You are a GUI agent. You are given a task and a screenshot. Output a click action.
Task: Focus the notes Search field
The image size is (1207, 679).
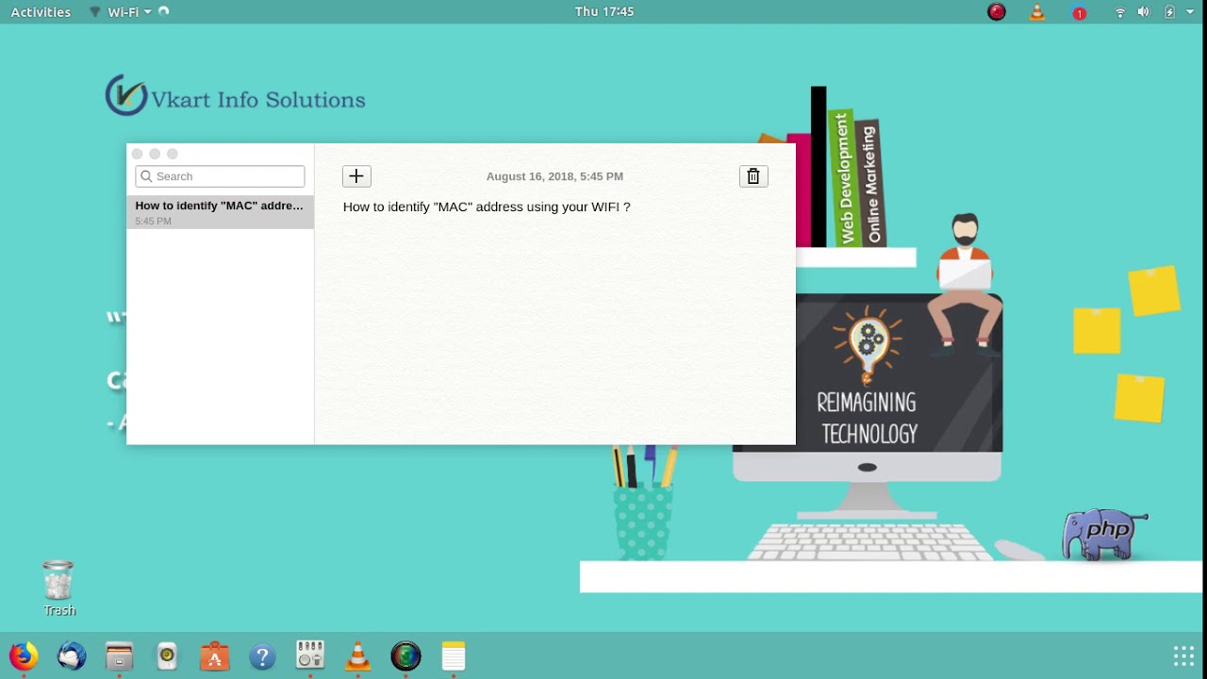pos(220,176)
